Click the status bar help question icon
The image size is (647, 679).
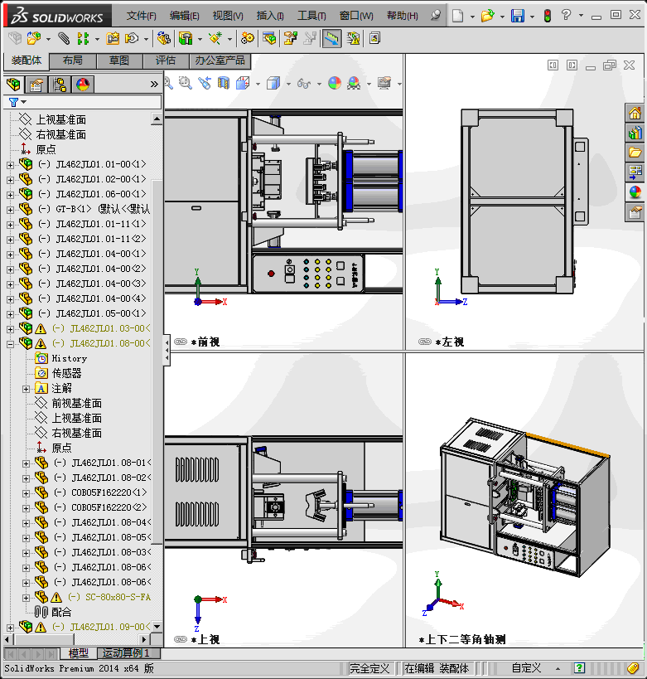[x=580, y=668]
